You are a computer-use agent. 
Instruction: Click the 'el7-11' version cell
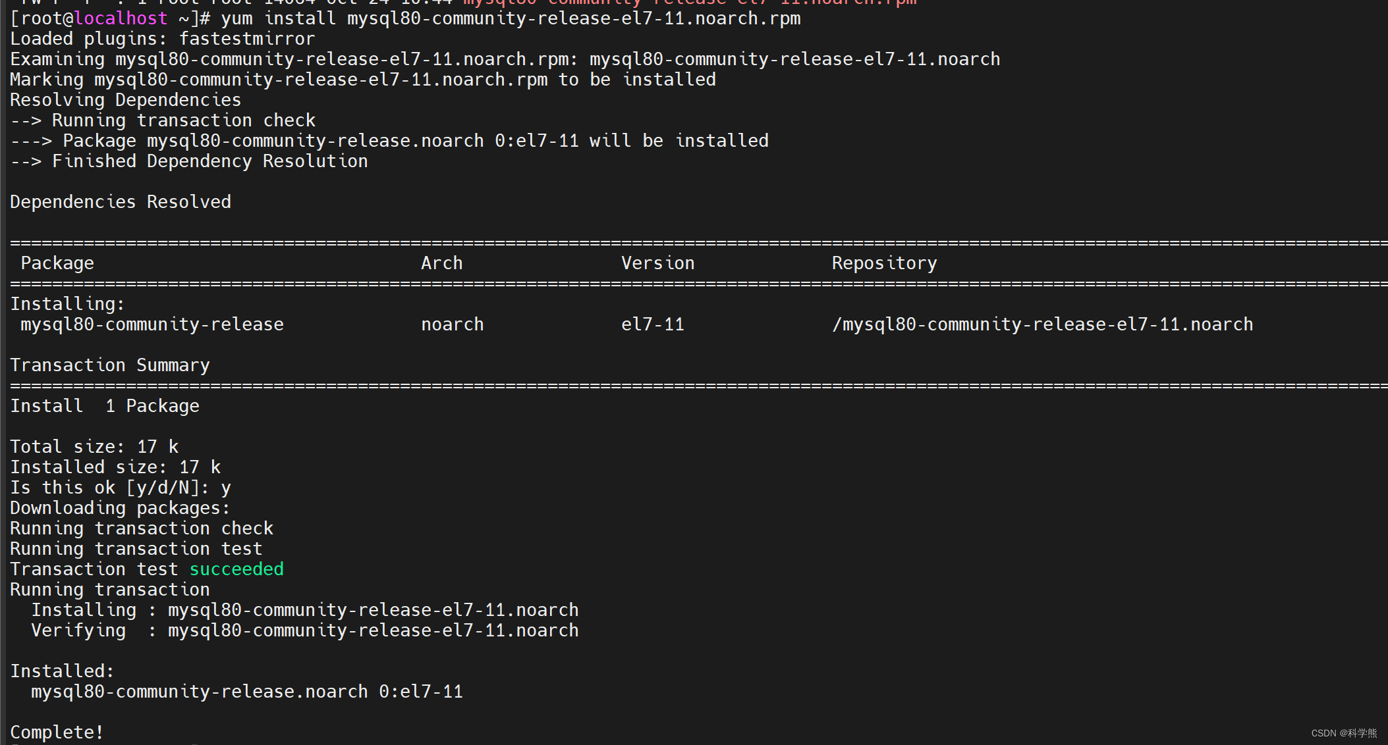[x=653, y=324]
